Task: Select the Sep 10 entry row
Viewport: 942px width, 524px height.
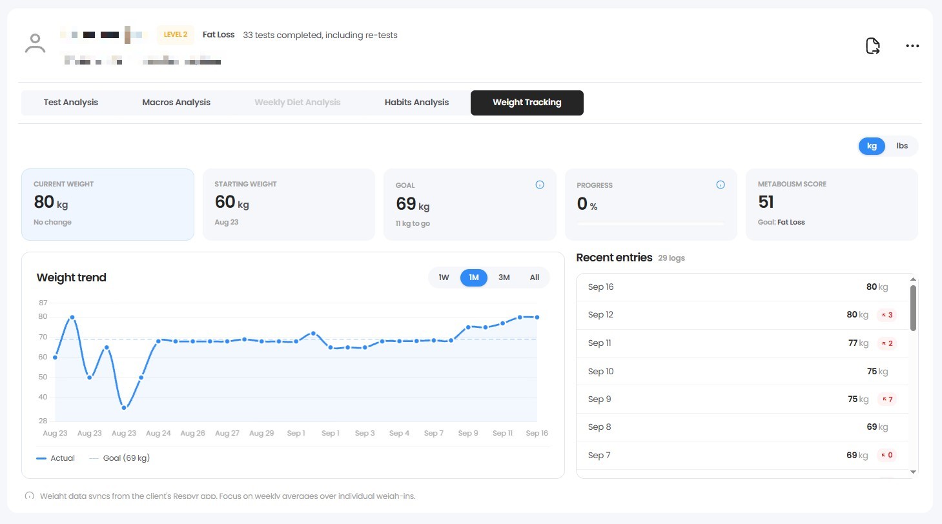Action: [x=742, y=372]
